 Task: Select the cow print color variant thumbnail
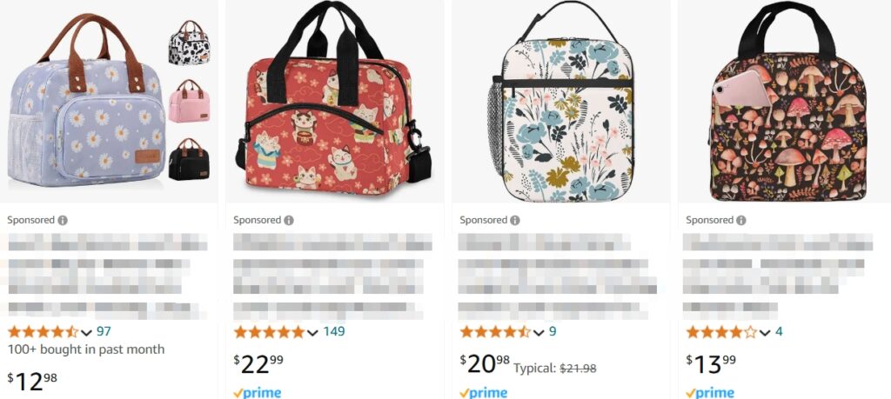pos(189,43)
